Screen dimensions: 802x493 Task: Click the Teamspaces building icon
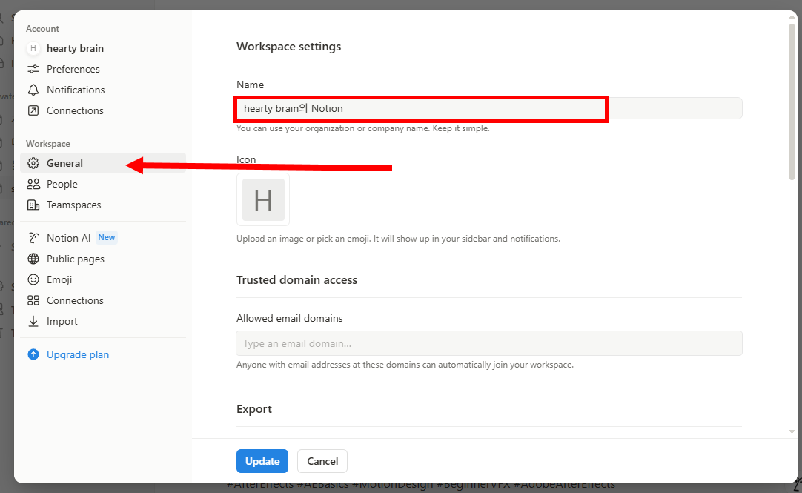33,205
